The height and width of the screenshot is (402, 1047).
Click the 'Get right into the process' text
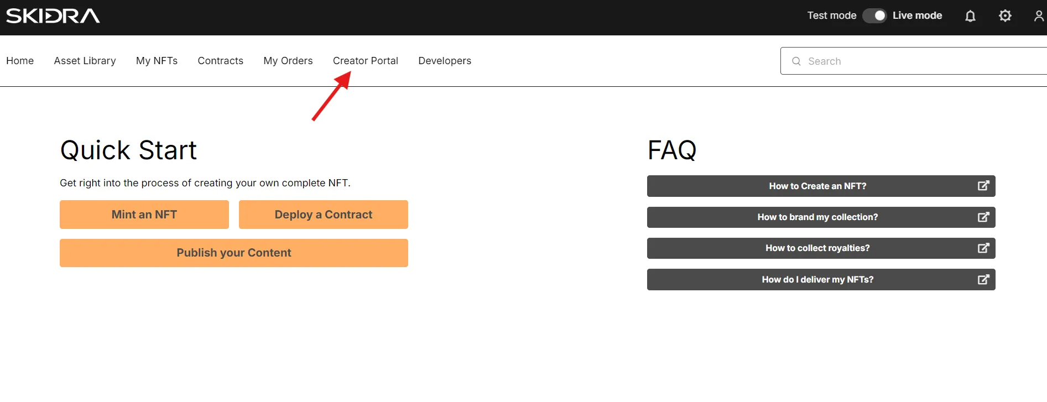pyautogui.click(x=205, y=183)
